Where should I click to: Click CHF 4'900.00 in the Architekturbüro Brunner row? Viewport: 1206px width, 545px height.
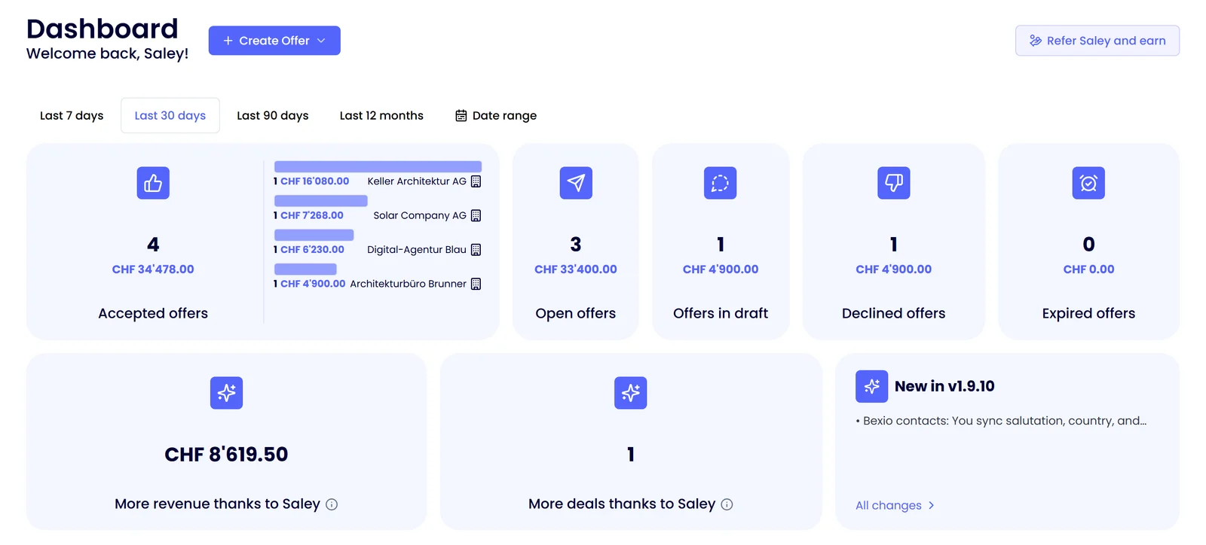pyautogui.click(x=313, y=284)
